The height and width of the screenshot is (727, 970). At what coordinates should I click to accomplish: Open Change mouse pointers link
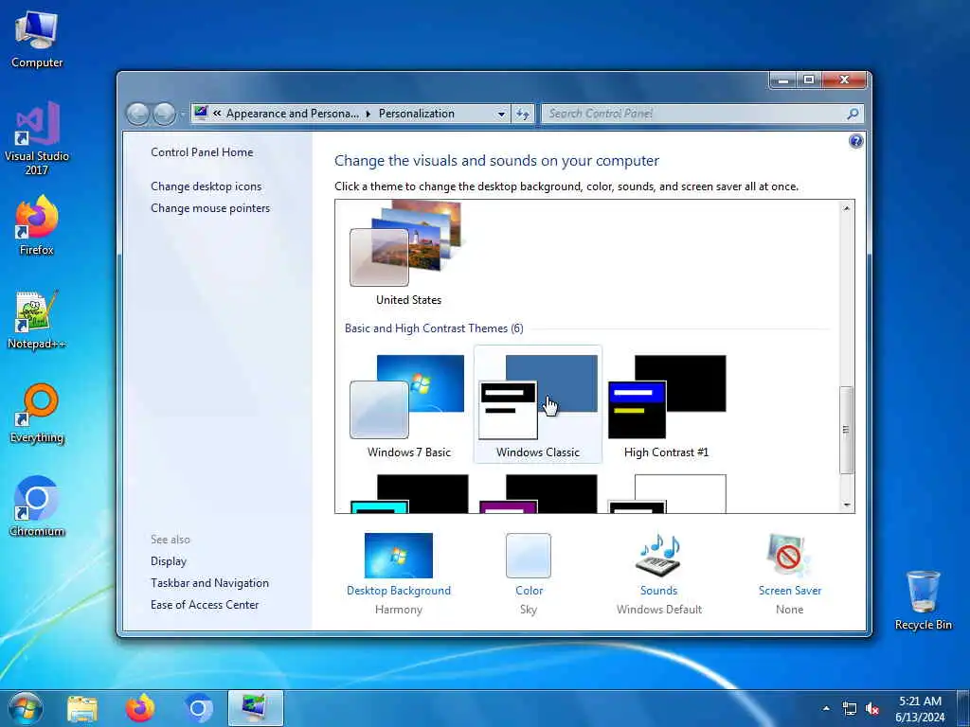click(x=210, y=208)
